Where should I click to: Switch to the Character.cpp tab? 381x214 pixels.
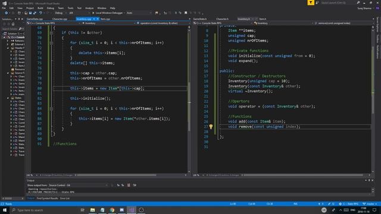coord(60,19)
